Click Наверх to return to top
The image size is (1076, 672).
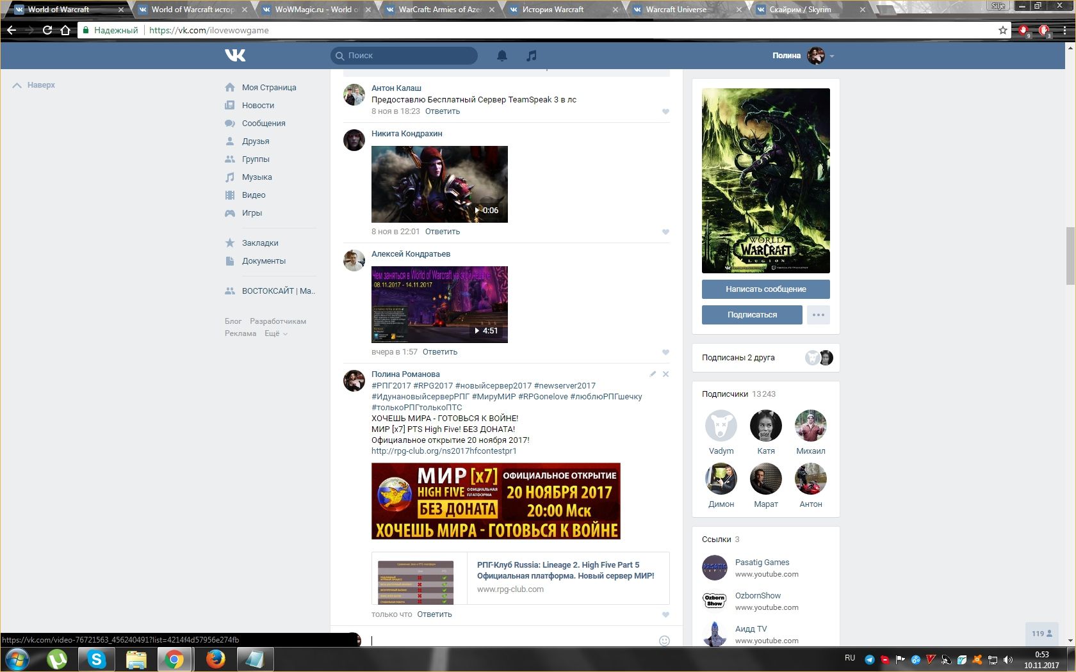click(35, 85)
